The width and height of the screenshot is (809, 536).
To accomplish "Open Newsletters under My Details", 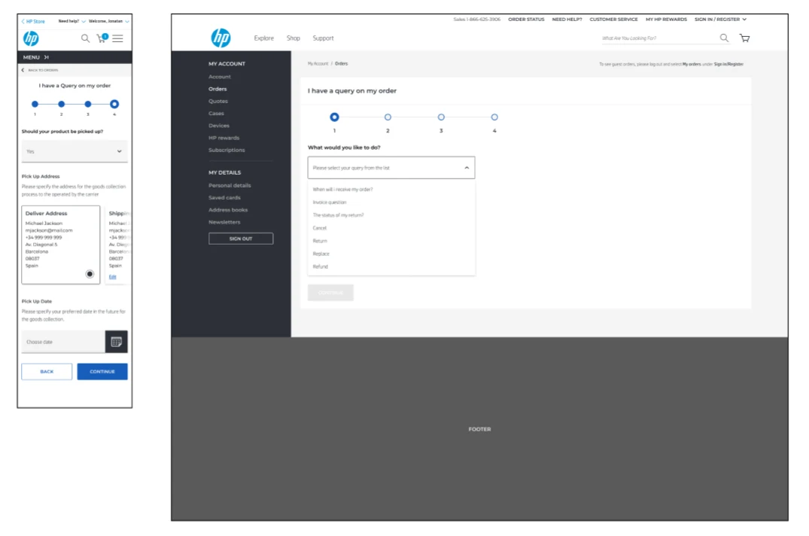I will [x=224, y=222].
